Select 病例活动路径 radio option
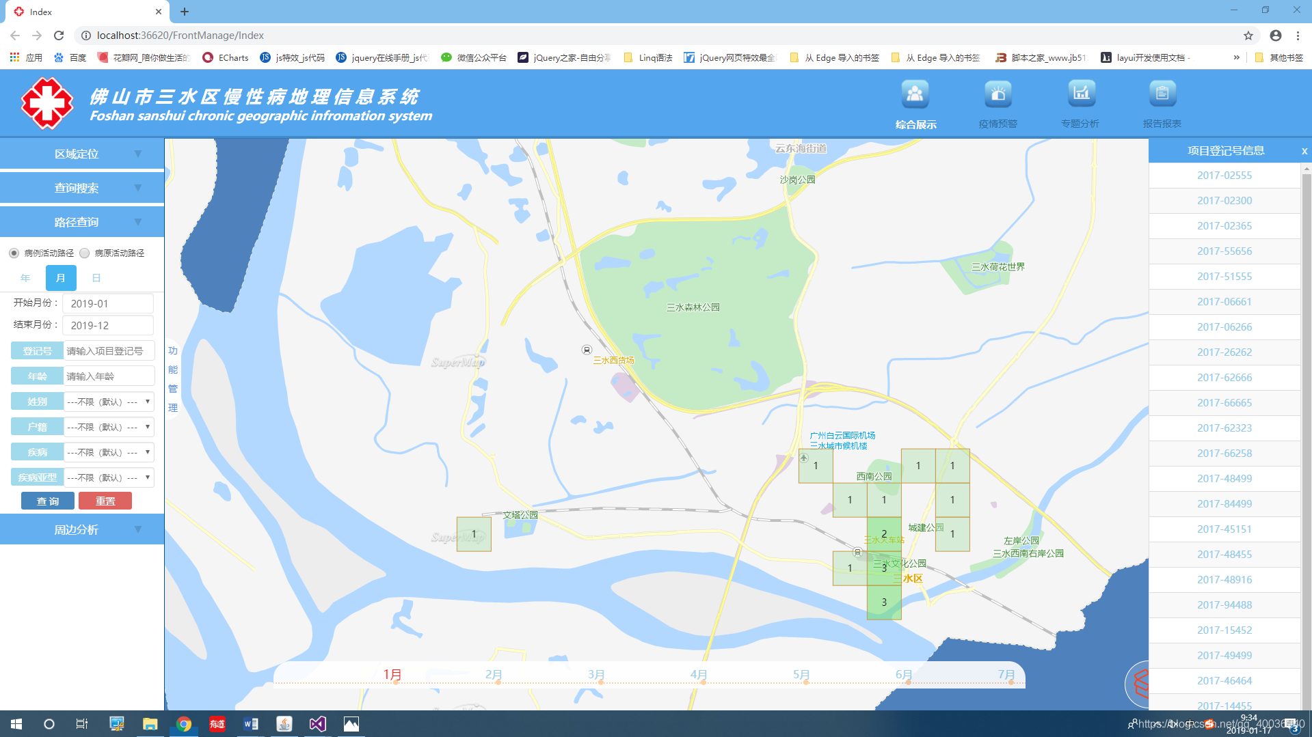Image resolution: width=1312 pixels, height=737 pixels. (x=14, y=253)
